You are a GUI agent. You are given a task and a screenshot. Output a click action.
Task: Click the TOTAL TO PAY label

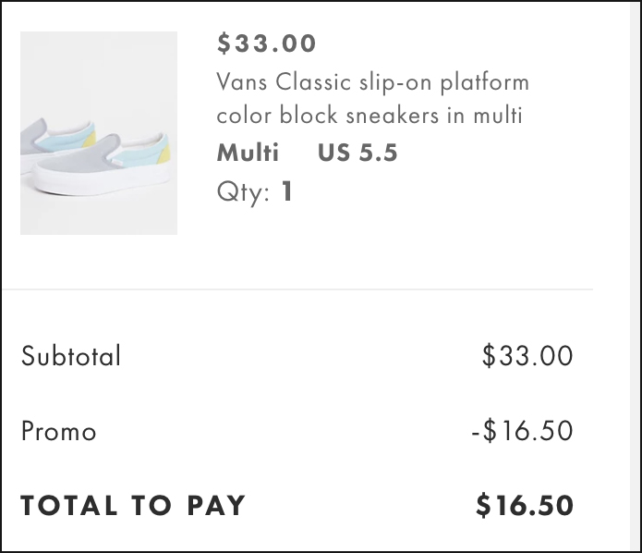[133, 506]
